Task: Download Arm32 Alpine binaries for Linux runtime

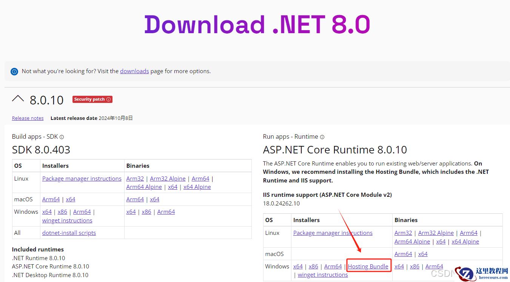Action: pos(436,233)
